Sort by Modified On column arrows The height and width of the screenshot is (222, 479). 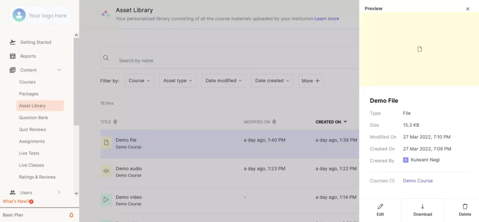pyautogui.click(x=274, y=122)
